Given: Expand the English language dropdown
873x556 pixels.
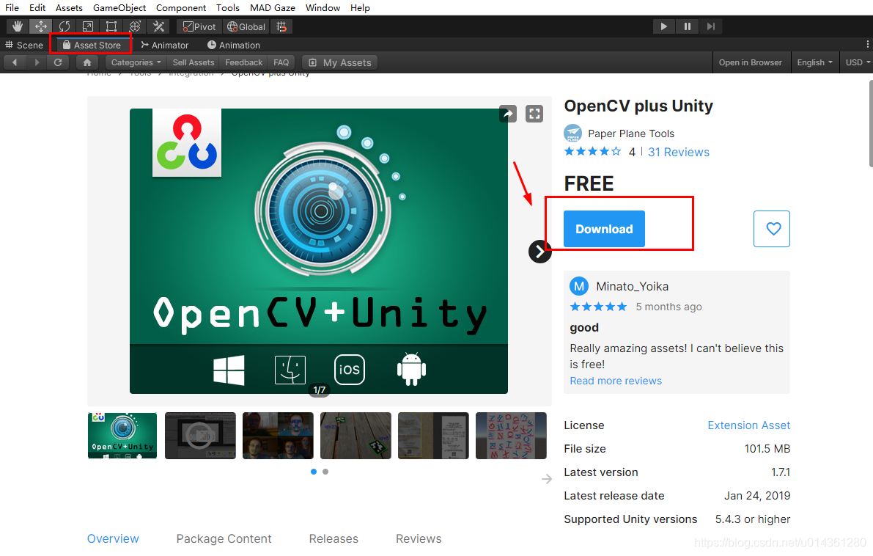Looking at the screenshot, I should [x=814, y=62].
